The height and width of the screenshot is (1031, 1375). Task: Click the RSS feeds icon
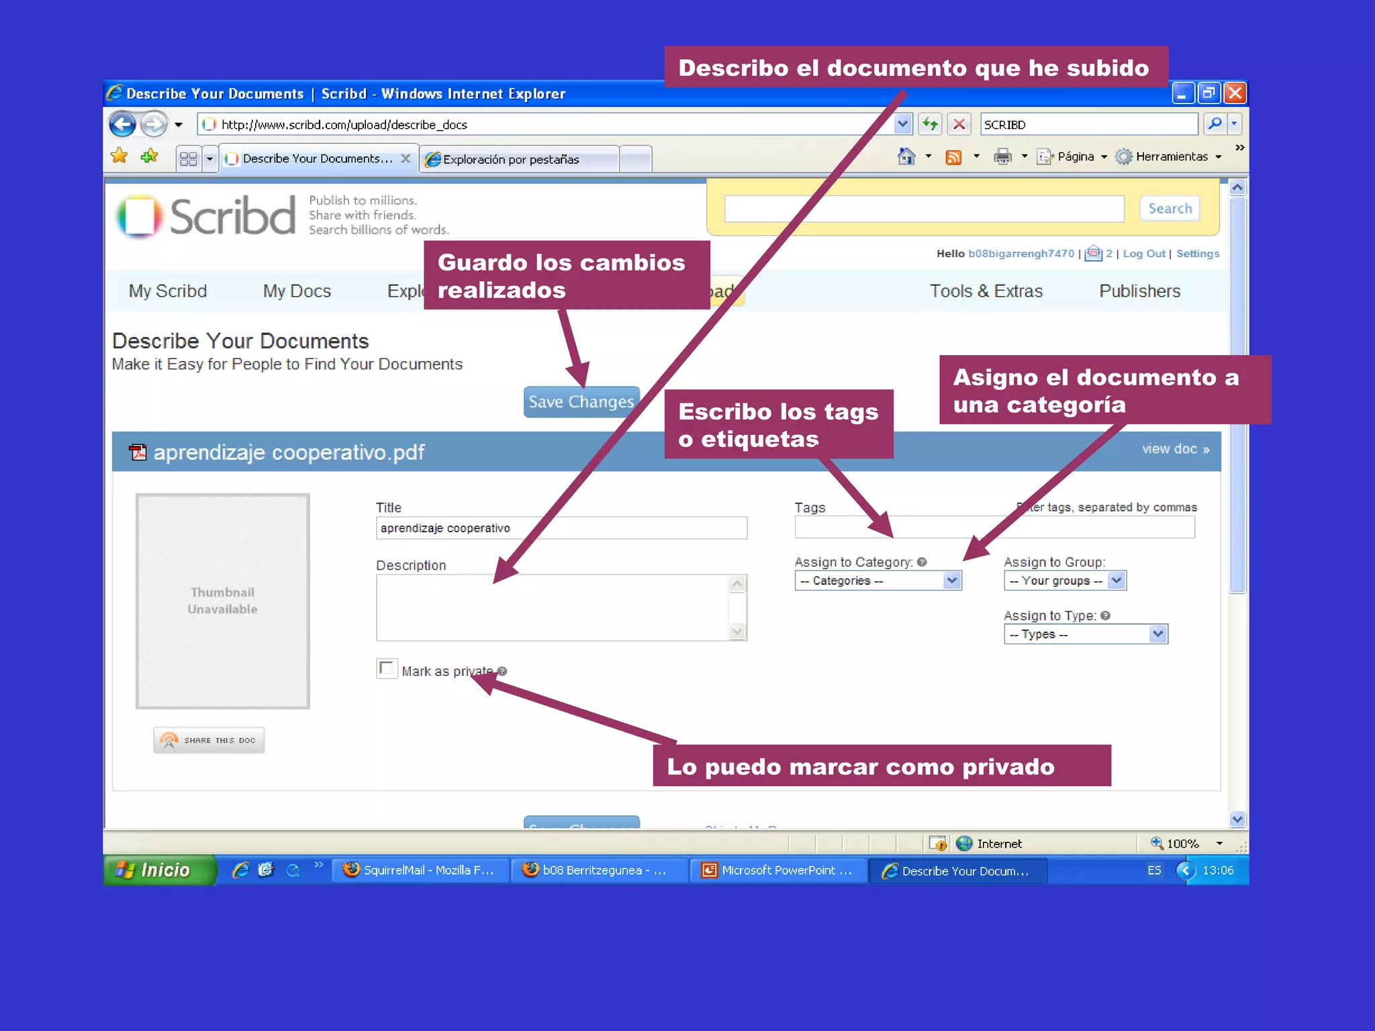pos(953,157)
